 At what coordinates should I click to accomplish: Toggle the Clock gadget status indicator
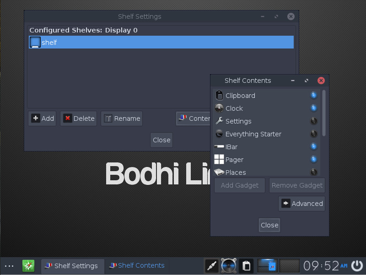point(314,108)
